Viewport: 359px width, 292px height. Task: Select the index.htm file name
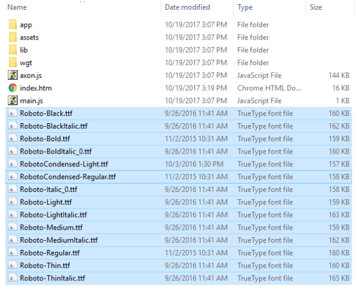coord(36,88)
